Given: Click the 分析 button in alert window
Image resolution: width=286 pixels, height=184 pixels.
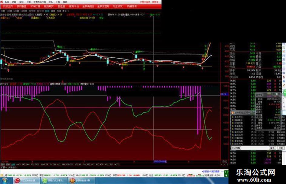Looking at the screenshot, I should tap(281, 148).
